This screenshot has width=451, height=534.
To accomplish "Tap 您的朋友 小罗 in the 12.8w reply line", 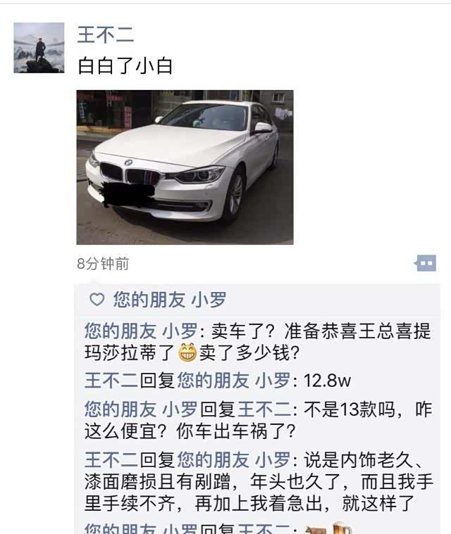I will pos(233,380).
